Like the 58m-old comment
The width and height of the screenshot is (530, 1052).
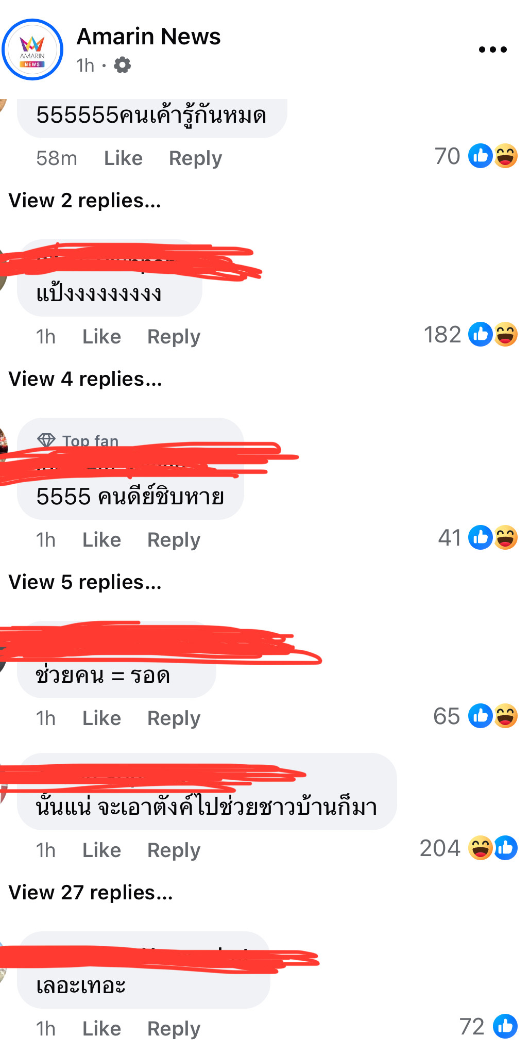click(x=123, y=158)
